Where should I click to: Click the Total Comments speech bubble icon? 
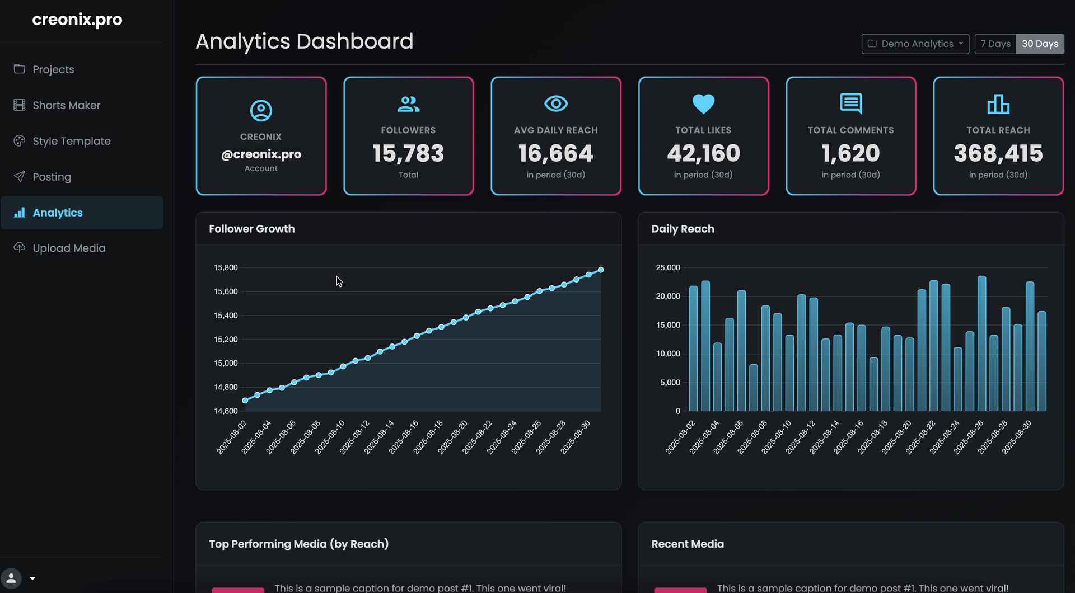(x=850, y=104)
